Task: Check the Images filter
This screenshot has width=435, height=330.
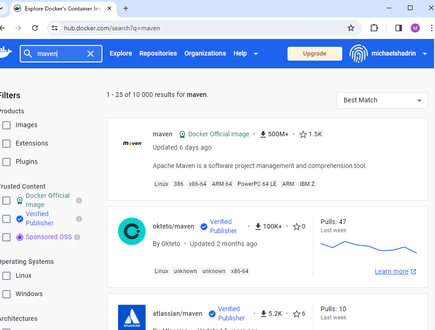Action: pyautogui.click(x=6, y=125)
